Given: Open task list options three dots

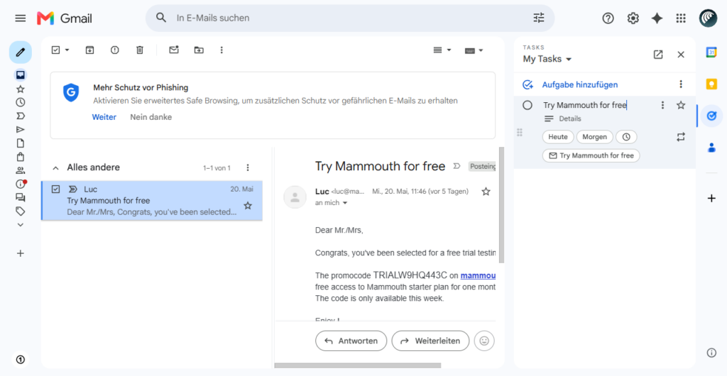Looking at the screenshot, I should tap(681, 84).
